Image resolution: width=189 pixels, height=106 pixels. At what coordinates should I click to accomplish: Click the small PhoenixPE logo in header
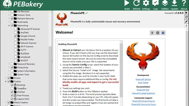[62, 19]
